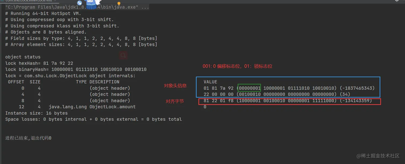Click the 'lock binaryHash=' line
The width and height of the screenshot is (405, 164).
coord(76,69)
